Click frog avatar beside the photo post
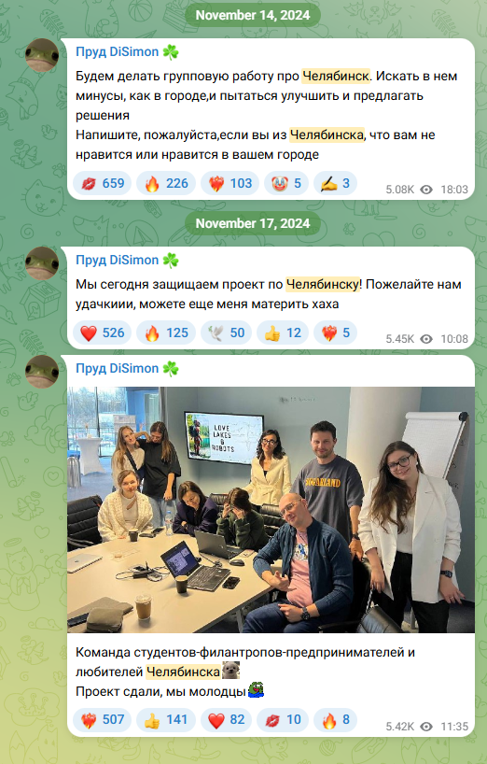 [42, 372]
